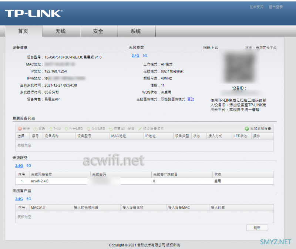This screenshot has height=249, width=296.
Task: Select 5G under 无线服务
Action: [29, 165]
